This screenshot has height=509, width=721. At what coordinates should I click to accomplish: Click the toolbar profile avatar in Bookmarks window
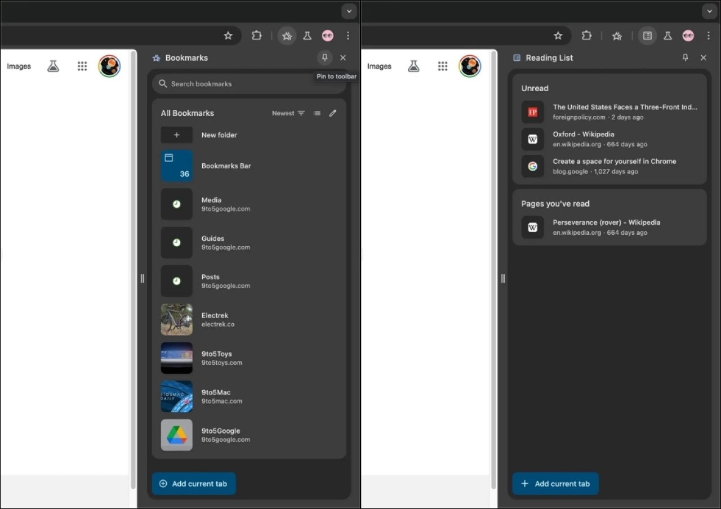coord(328,35)
